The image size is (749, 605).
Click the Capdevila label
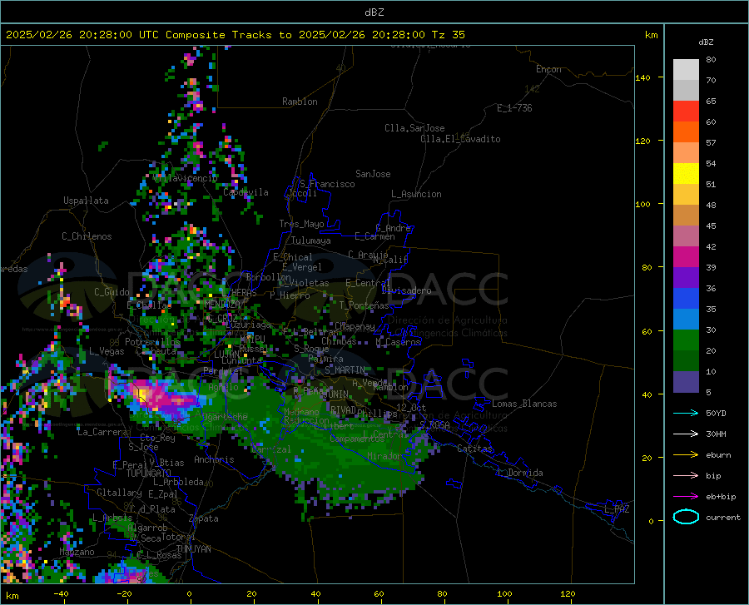pos(246,192)
